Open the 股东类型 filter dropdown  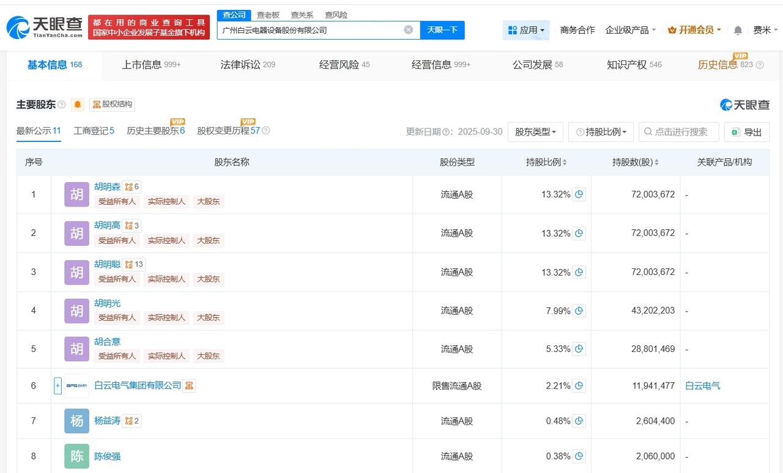535,132
